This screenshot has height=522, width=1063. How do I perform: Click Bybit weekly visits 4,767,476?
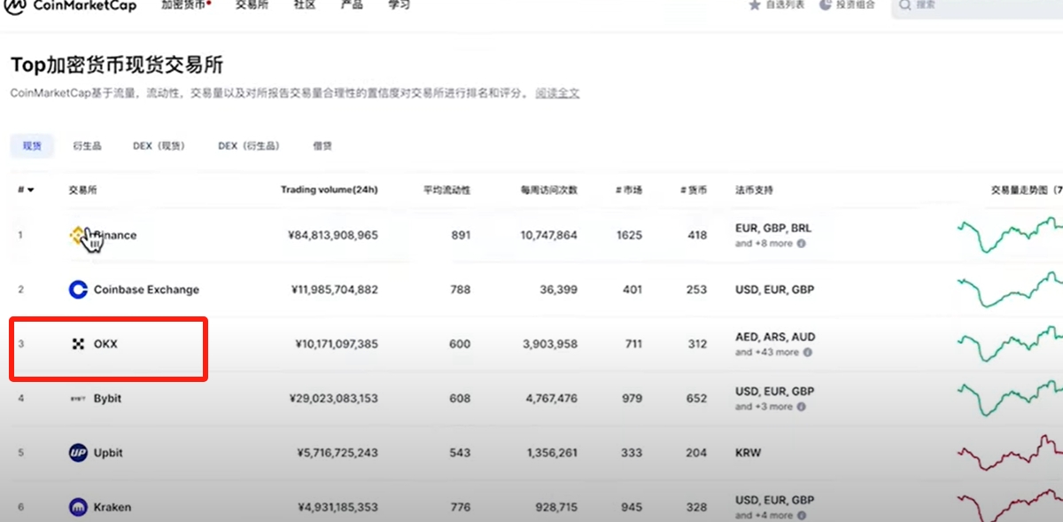click(552, 399)
